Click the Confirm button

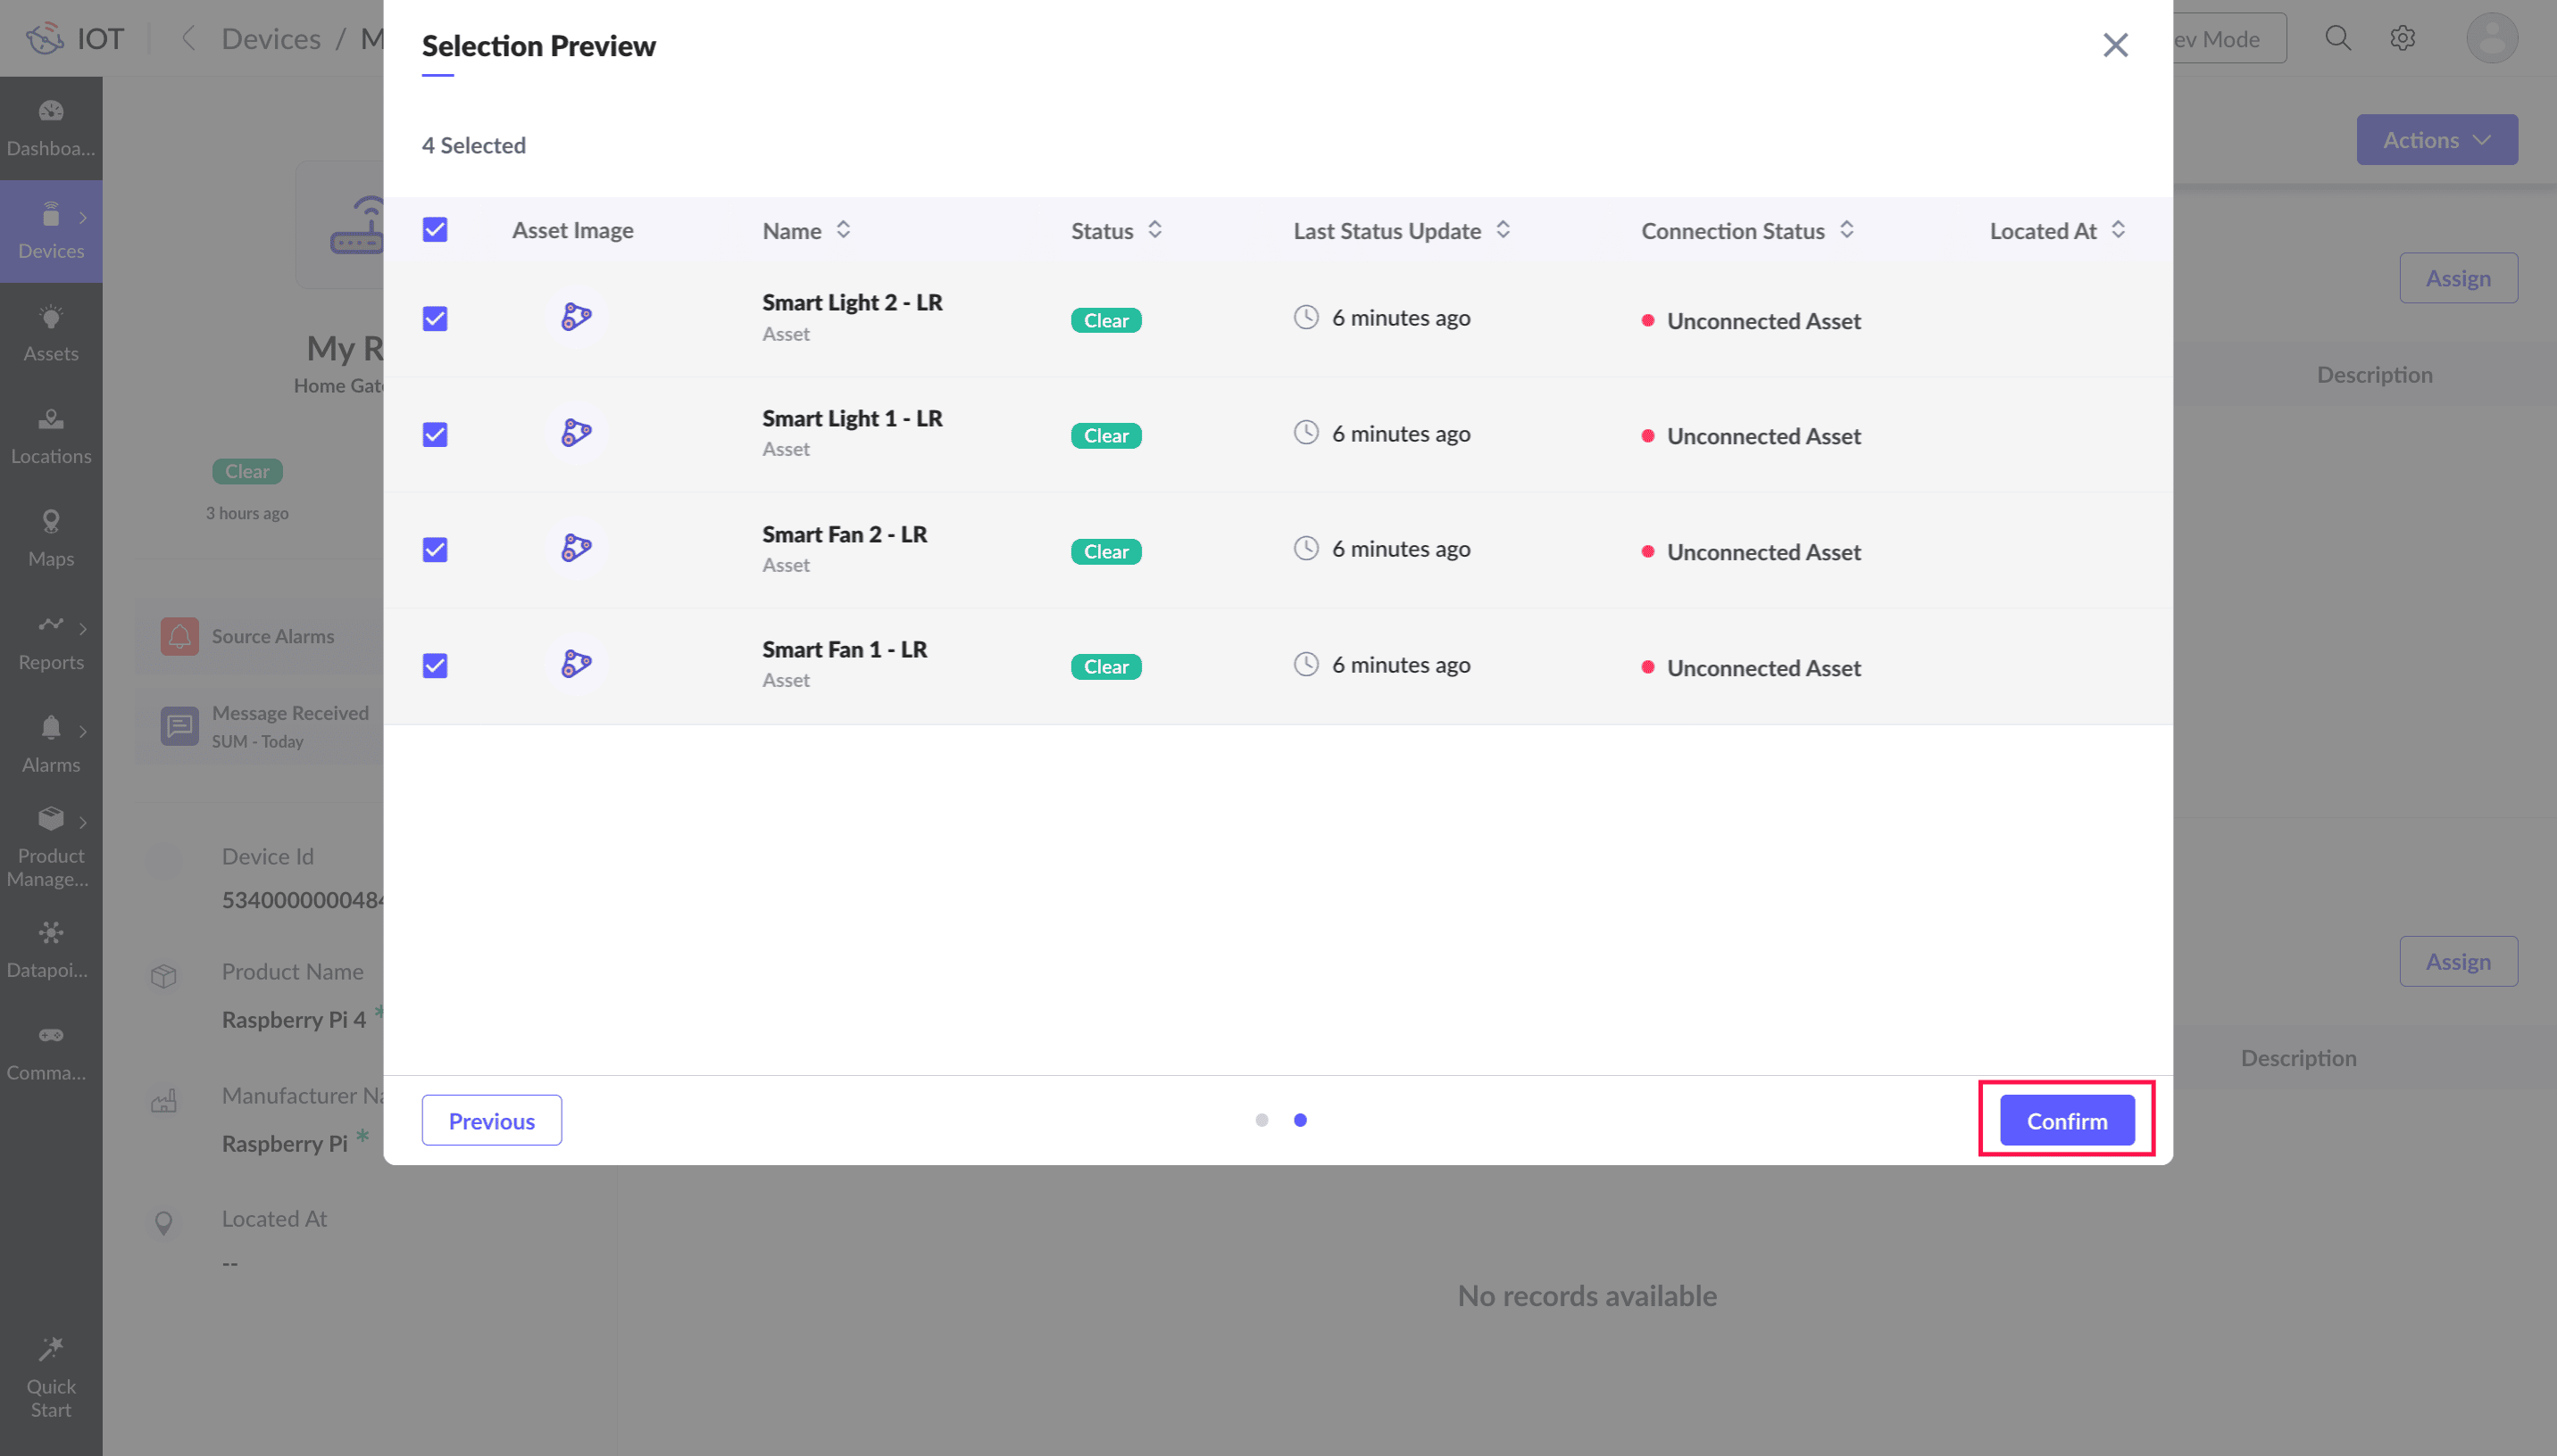click(2066, 1120)
